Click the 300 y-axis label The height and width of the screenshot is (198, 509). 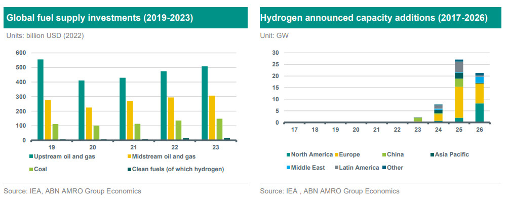point(21,97)
